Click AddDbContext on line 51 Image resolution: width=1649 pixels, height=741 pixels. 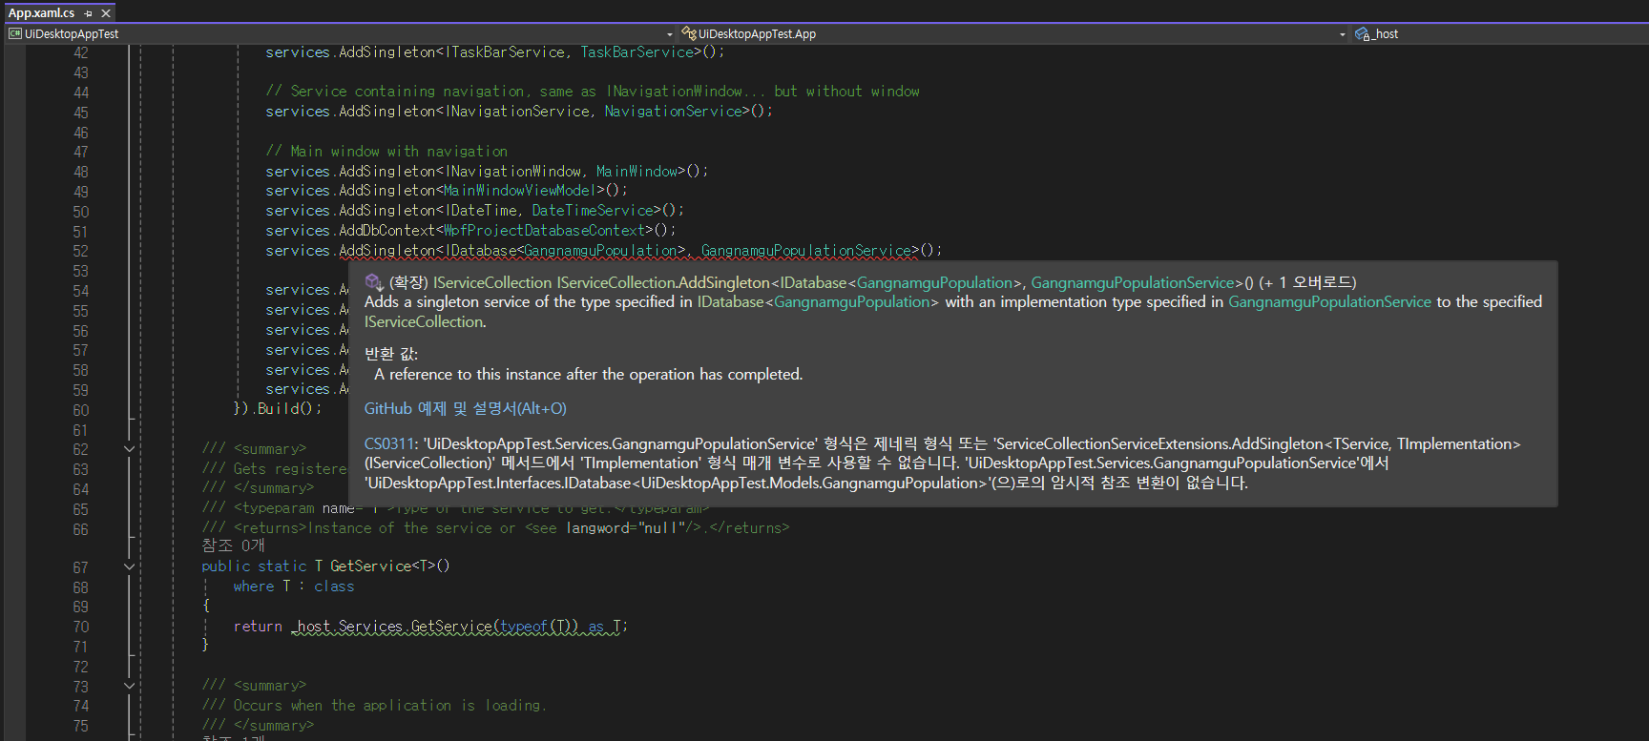(x=386, y=230)
